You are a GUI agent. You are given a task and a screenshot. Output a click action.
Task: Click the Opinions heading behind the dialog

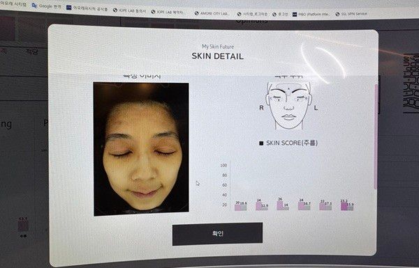(x=251, y=21)
